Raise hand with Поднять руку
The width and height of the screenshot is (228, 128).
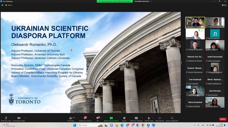click(x=149, y=119)
